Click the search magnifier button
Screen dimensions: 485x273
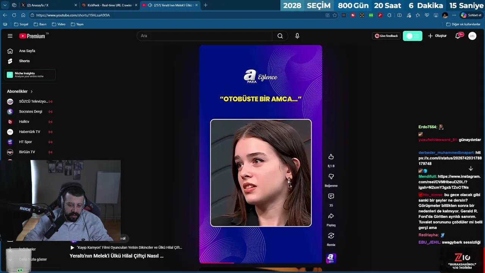tap(280, 36)
